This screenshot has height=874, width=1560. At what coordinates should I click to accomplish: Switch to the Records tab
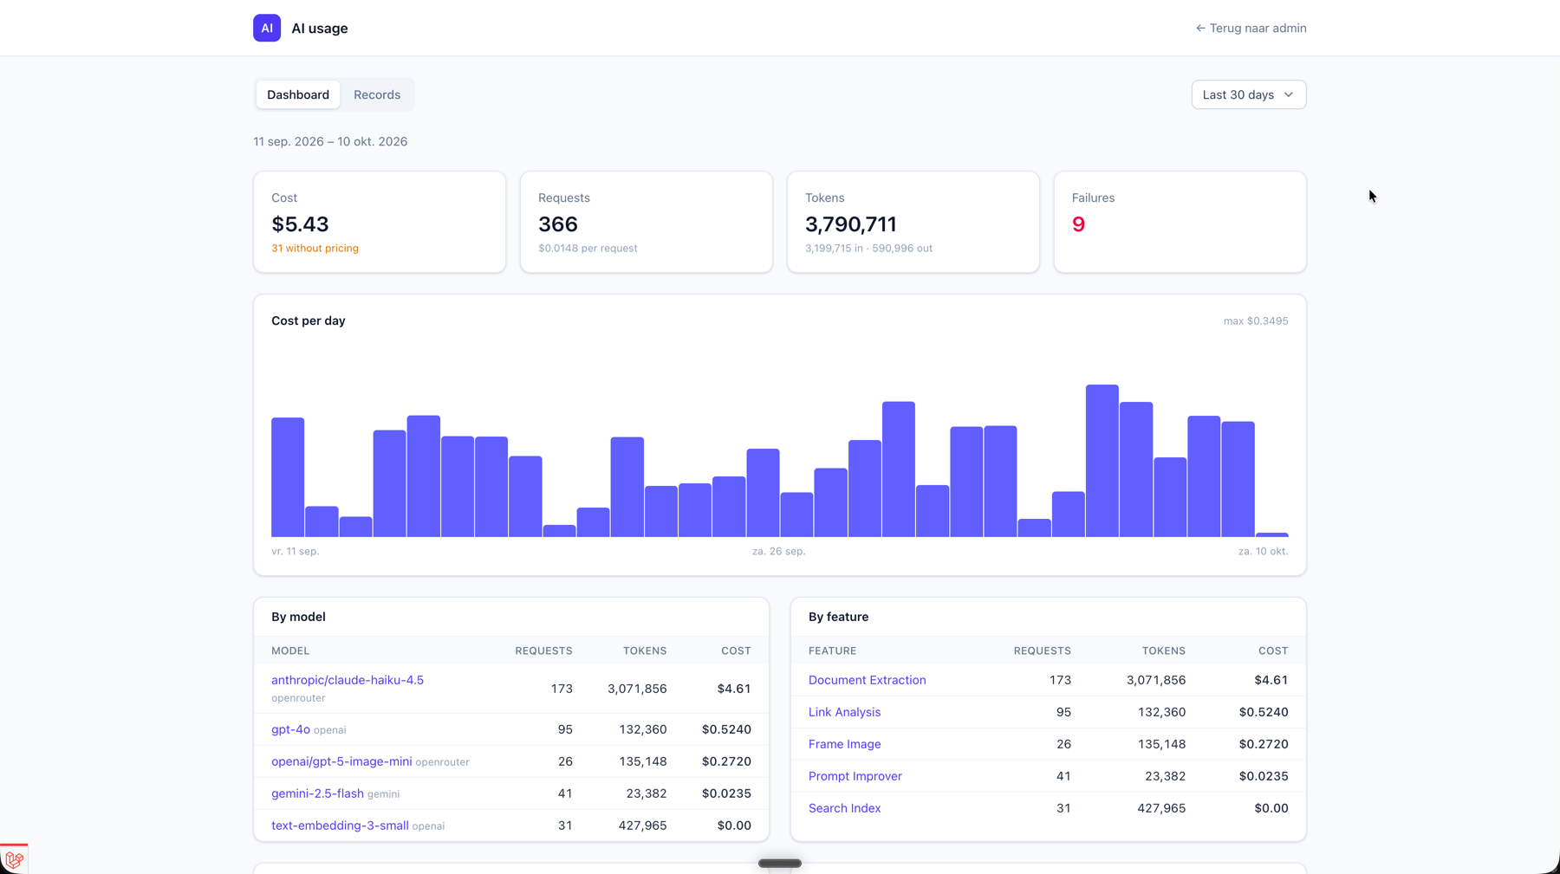pyautogui.click(x=377, y=94)
